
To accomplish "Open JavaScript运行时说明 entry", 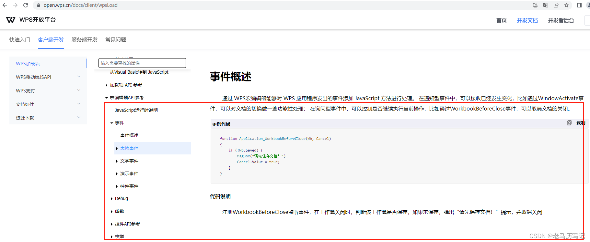I will (136, 110).
